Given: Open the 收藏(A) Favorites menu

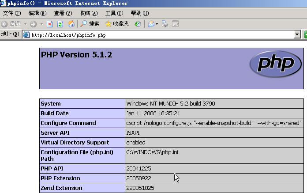Looking at the screenshot, I should coord(89,13).
